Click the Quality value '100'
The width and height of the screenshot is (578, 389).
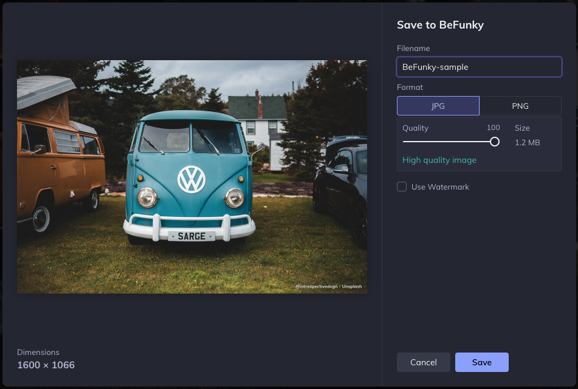coord(494,128)
